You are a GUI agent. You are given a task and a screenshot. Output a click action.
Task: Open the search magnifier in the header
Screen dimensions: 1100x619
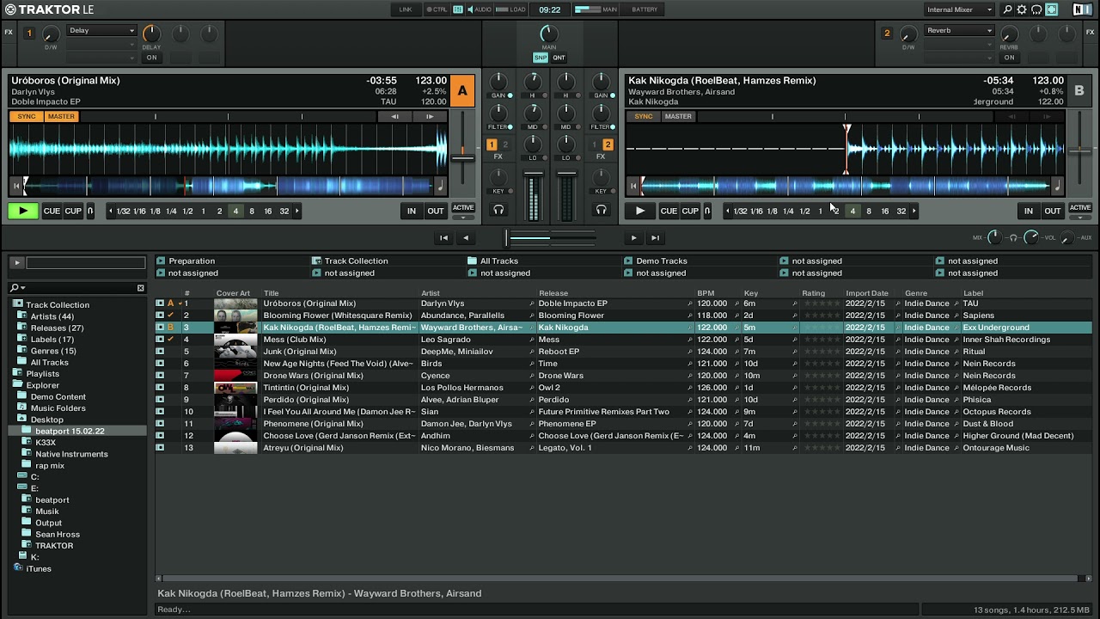[1008, 9]
